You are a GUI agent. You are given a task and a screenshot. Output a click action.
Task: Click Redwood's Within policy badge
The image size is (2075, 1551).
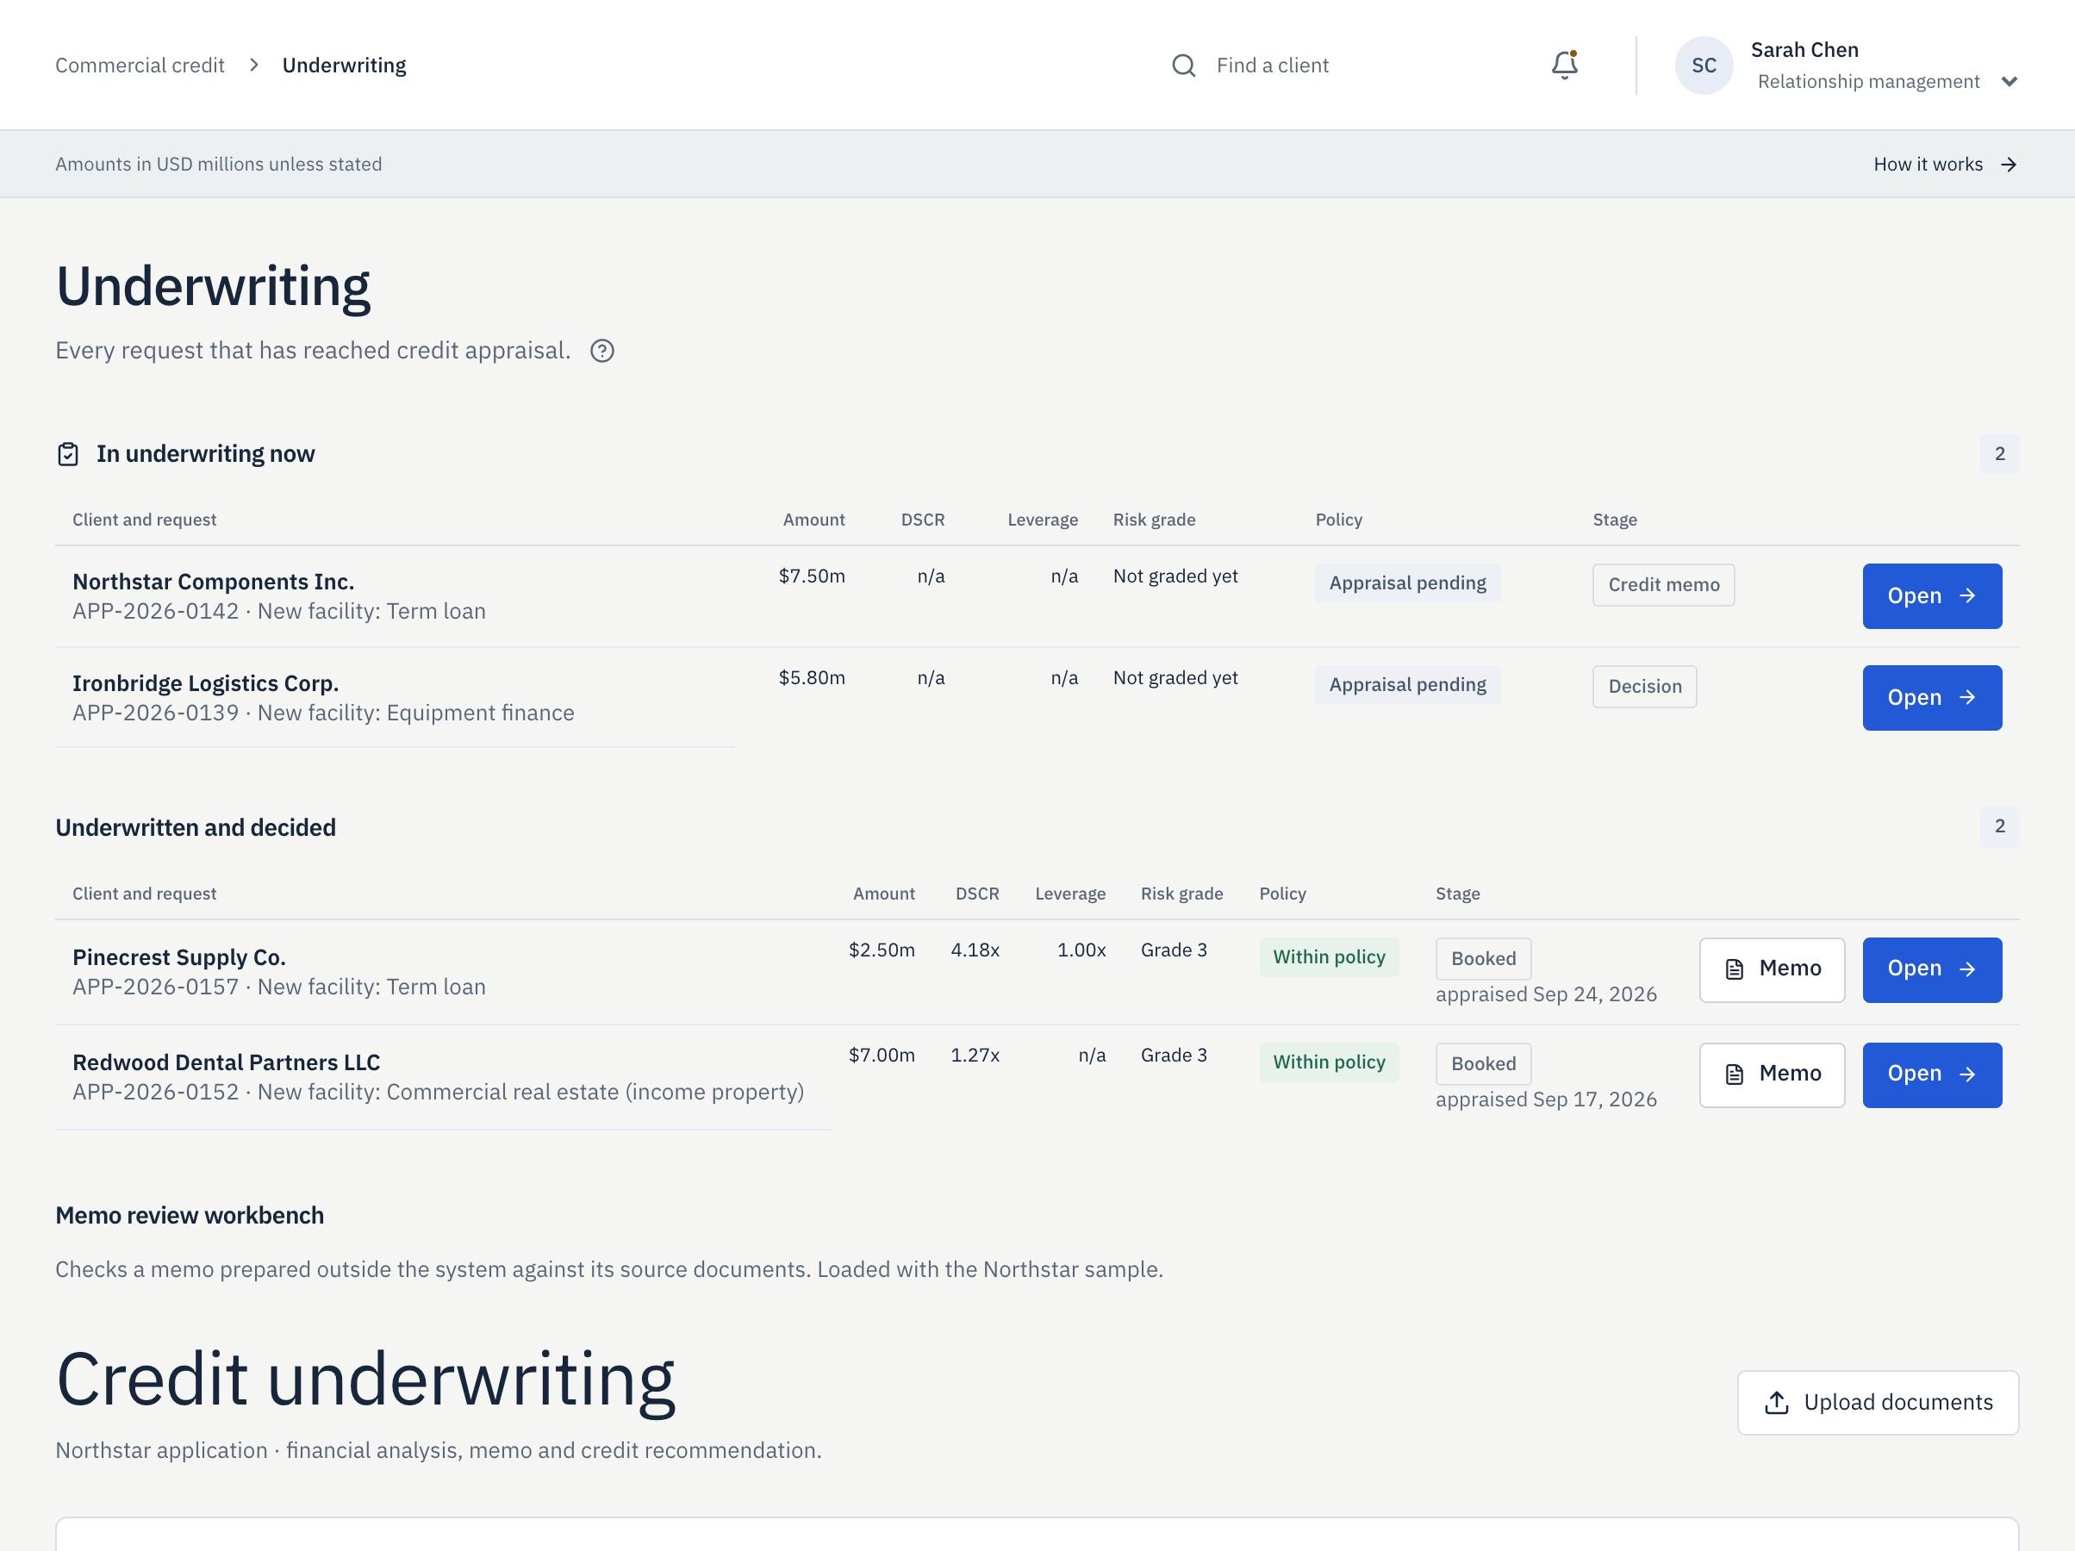pyautogui.click(x=1328, y=1062)
